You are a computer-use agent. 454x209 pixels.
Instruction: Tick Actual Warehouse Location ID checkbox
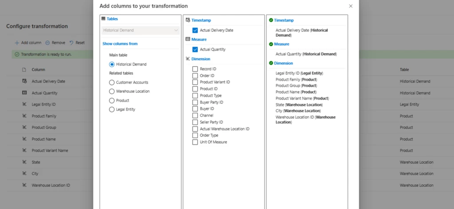coord(195,129)
